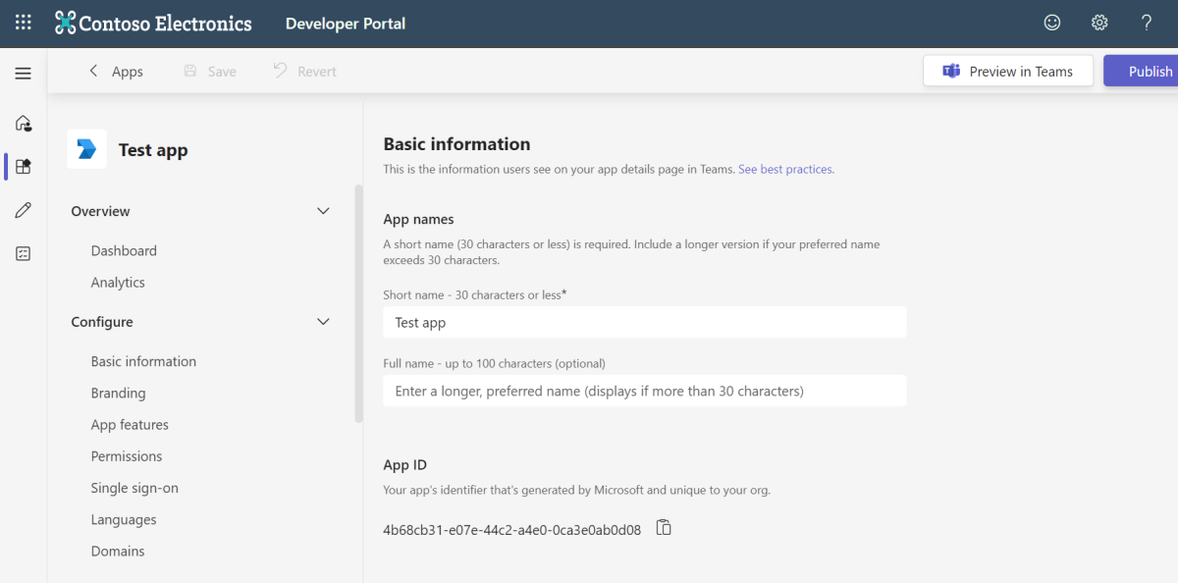Click the See best practices link
1178x583 pixels.
click(785, 169)
